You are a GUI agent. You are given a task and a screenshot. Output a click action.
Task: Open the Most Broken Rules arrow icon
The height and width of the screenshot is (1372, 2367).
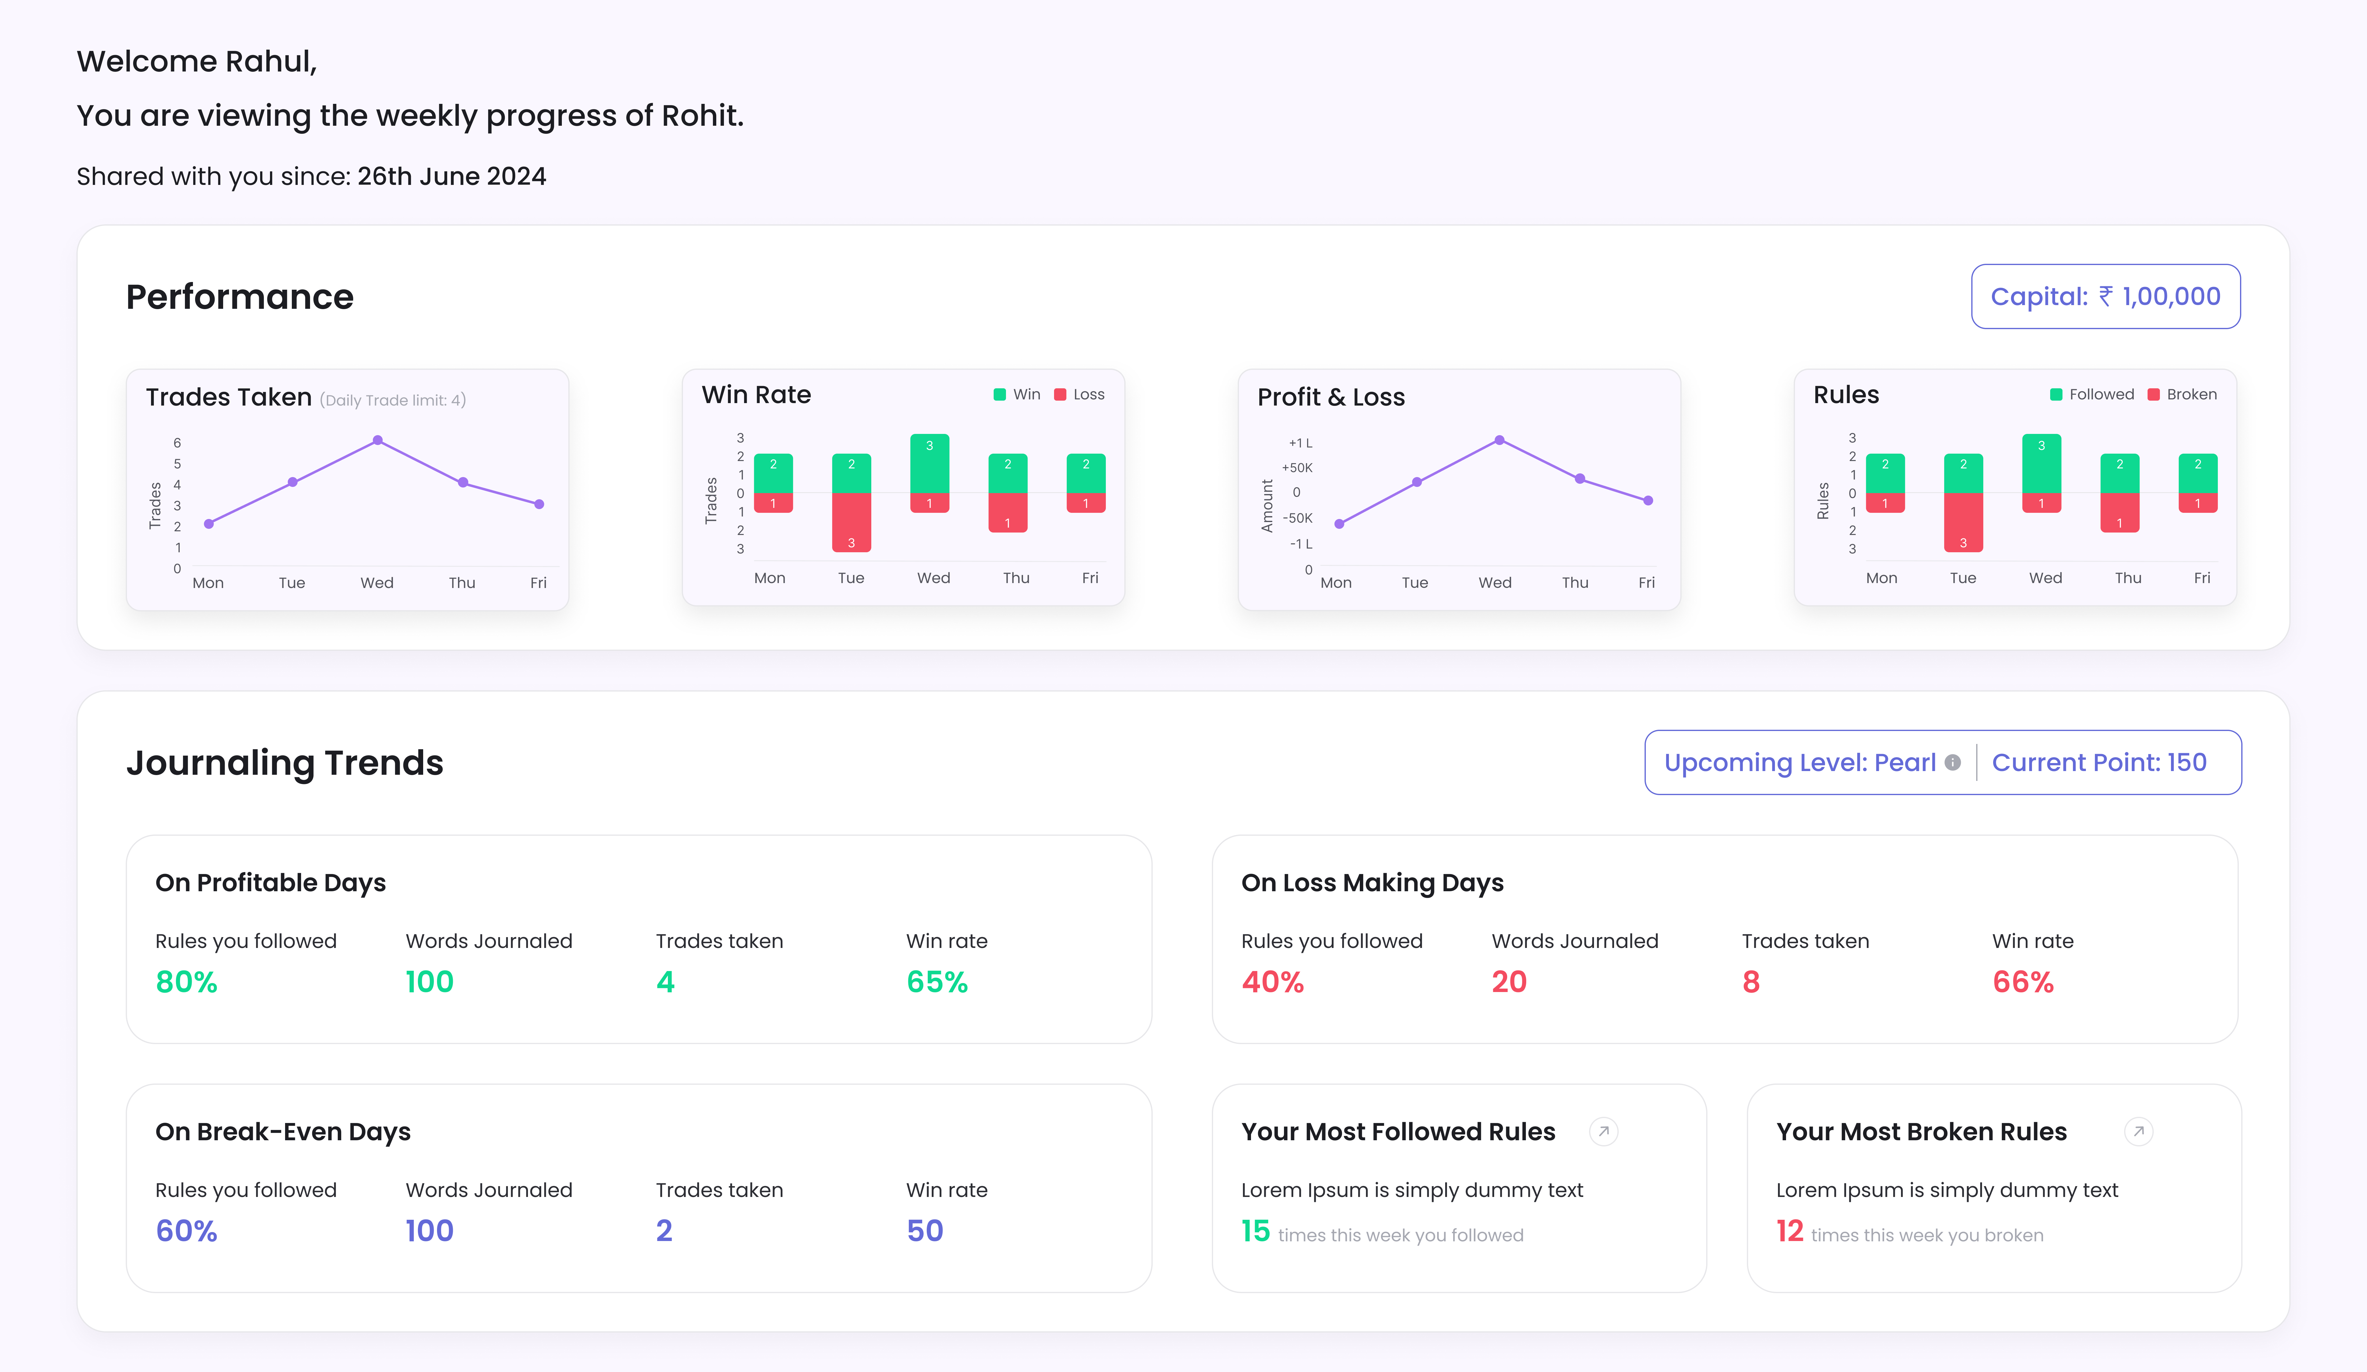(2139, 1132)
